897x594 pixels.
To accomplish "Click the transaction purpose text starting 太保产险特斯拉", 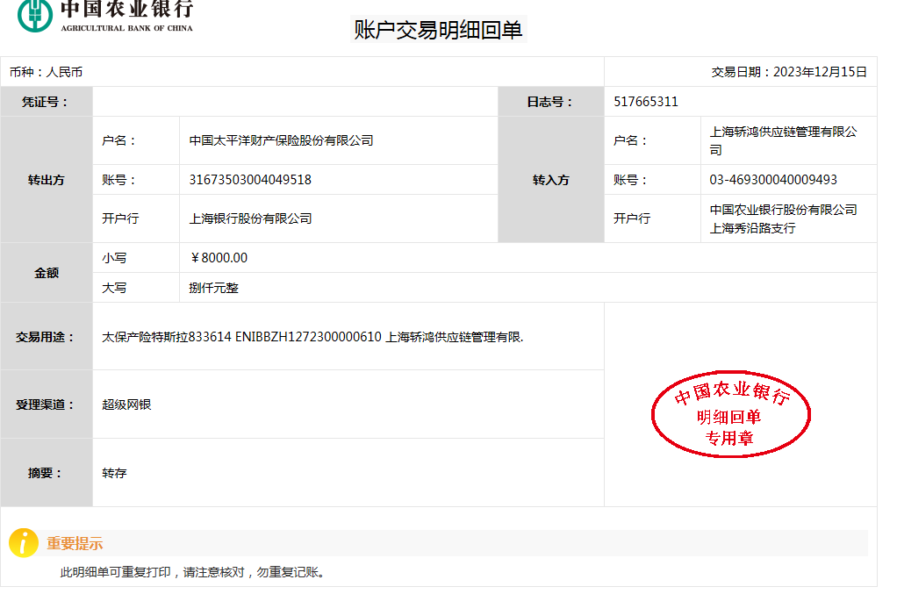I will (x=312, y=337).
